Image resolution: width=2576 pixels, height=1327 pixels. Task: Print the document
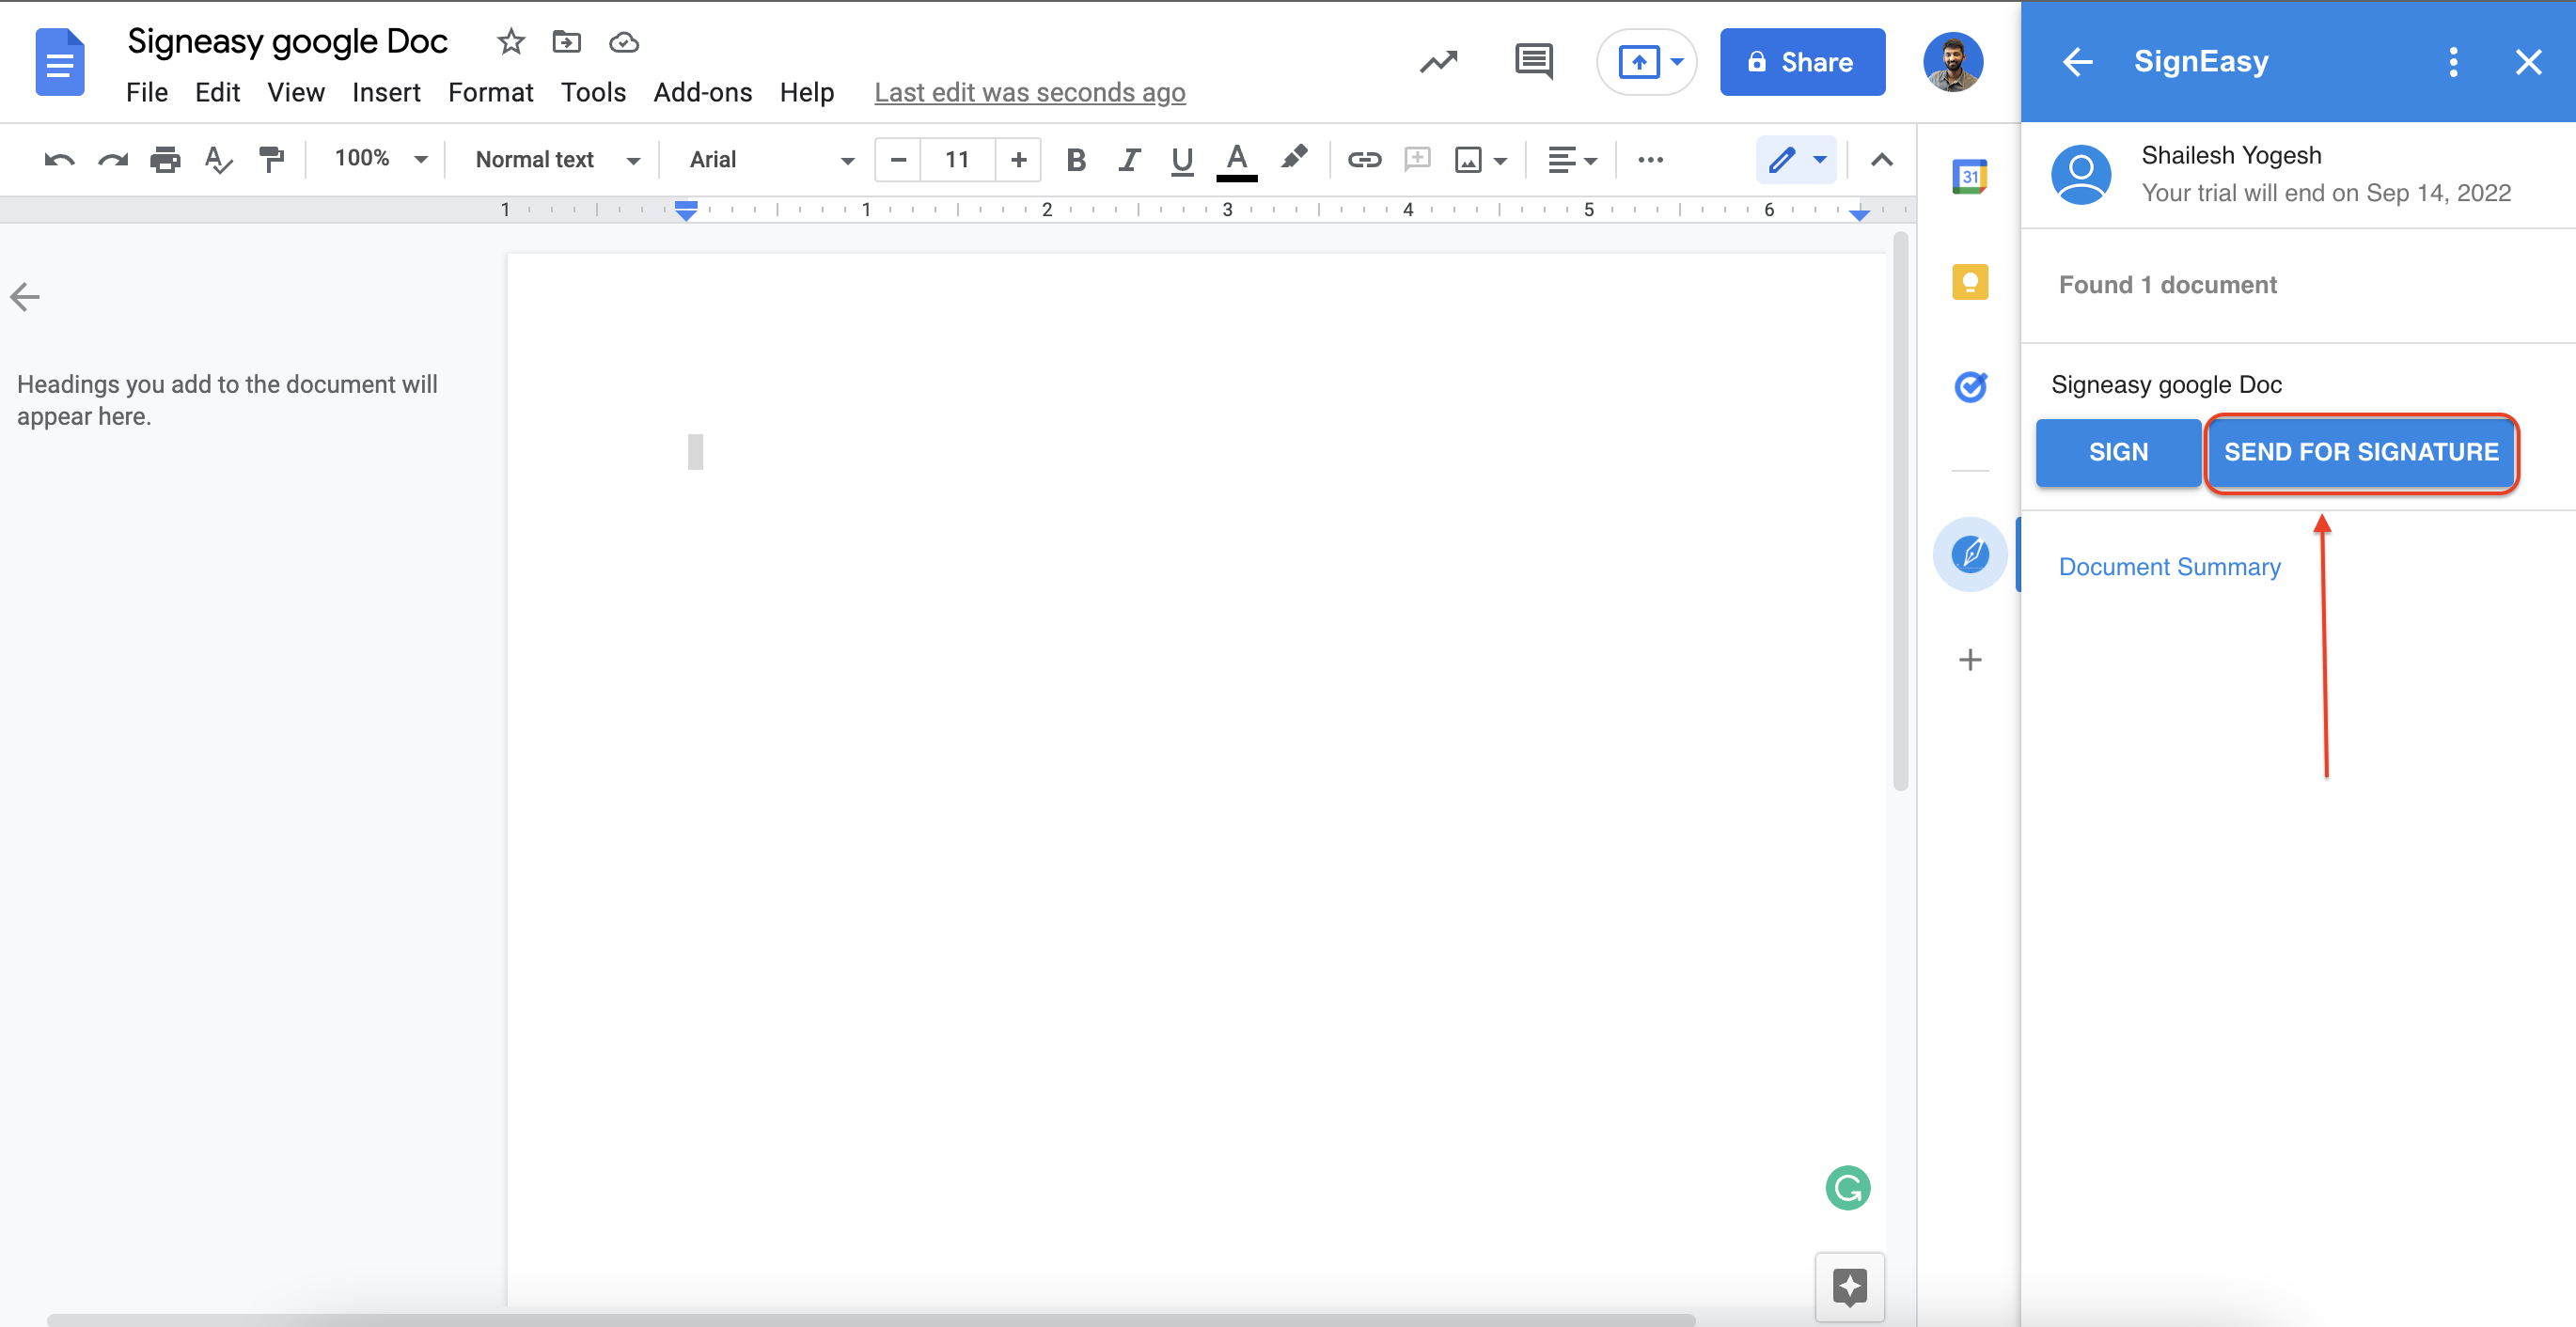pos(165,160)
